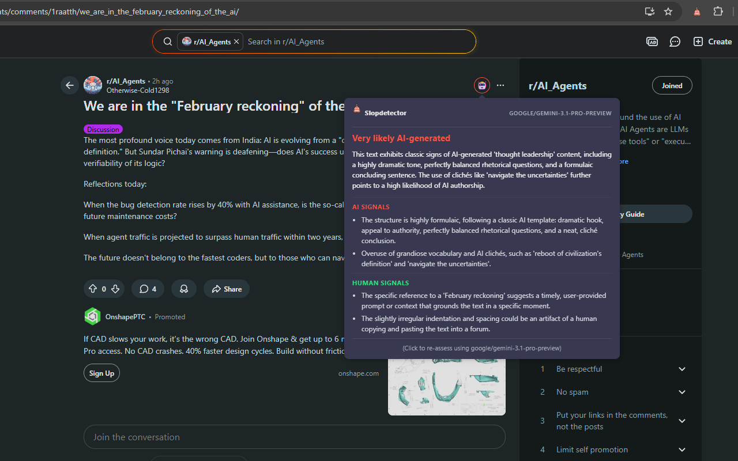This screenshot has width=738, height=461.
Task: Open the Reddit chat icon
Action: 675,41
